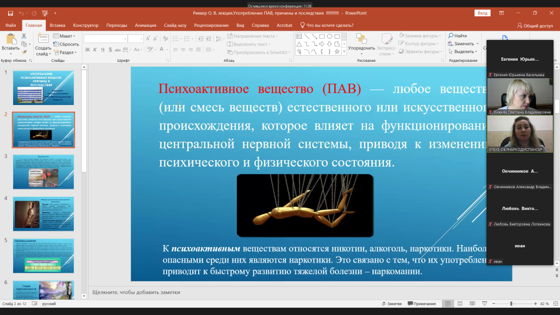Click the Cut scissors icon
This screenshot has height=315, width=560.
point(24,36)
